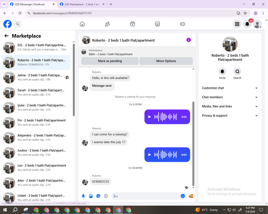Screen dimensions: 268x214
Task: Click the Facebook search magnifier icon
Action: point(18,24)
